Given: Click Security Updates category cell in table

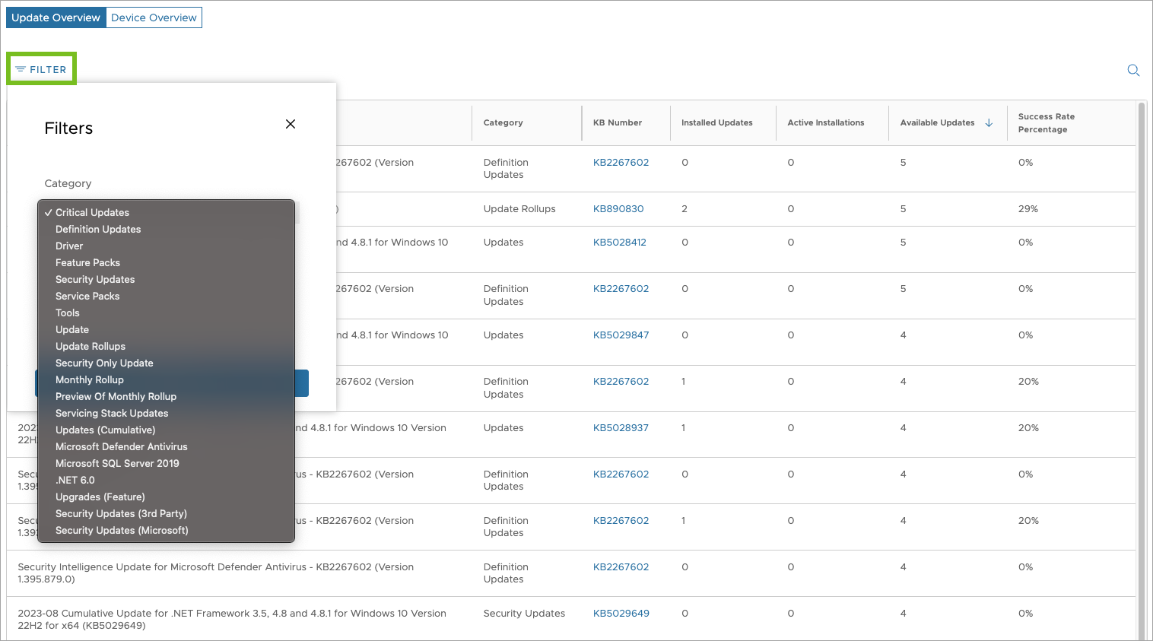Looking at the screenshot, I should (524, 613).
